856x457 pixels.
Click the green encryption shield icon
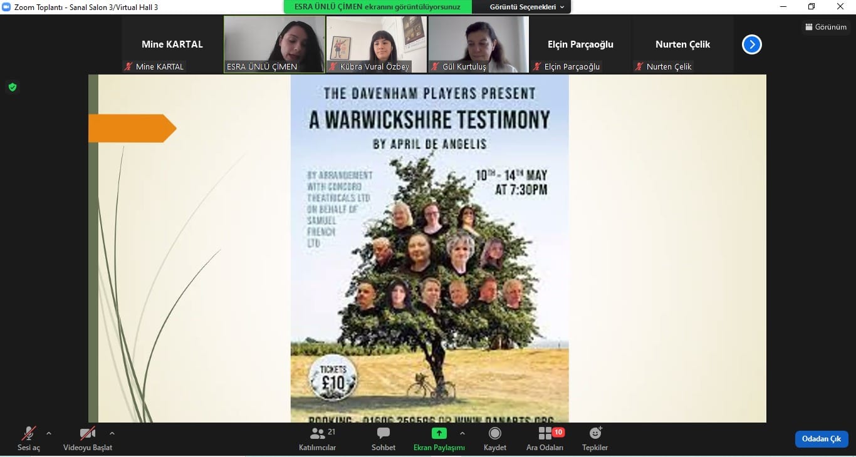pyautogui.click(x=13, y=87)
